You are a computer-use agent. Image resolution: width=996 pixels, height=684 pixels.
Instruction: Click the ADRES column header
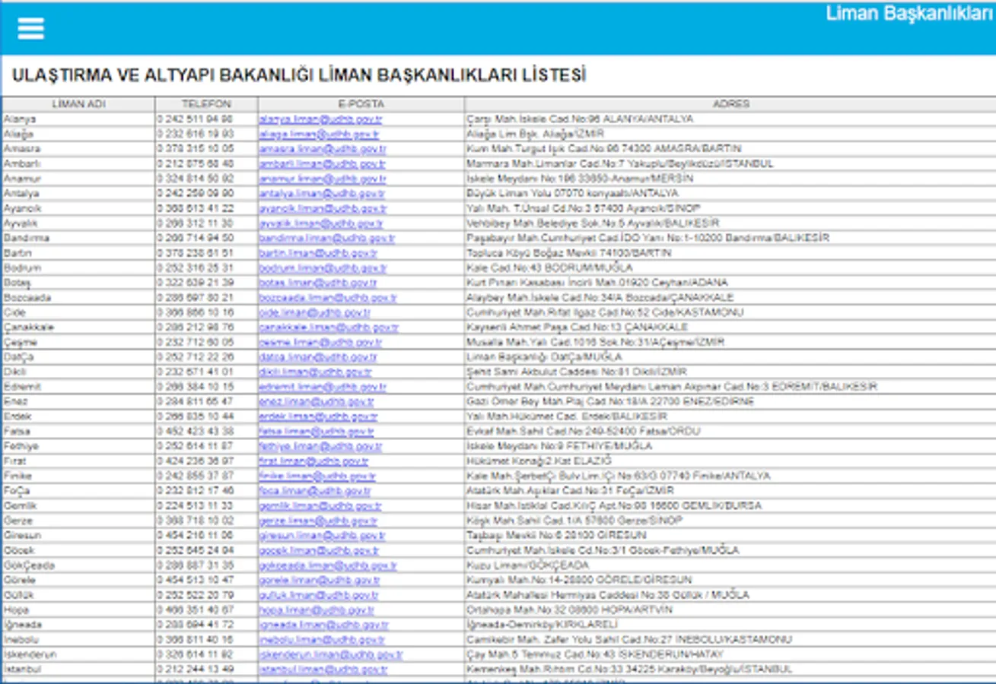[730, 104]
